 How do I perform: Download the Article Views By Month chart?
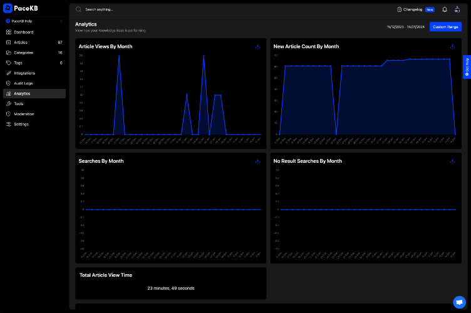[257, 46]
